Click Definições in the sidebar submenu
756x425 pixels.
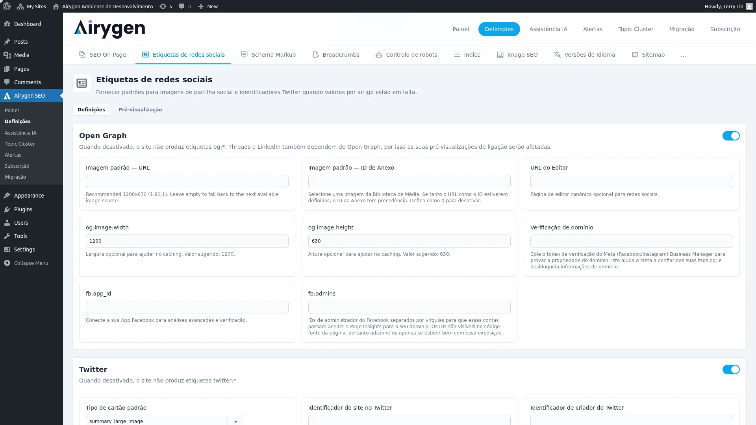point(18,122)
